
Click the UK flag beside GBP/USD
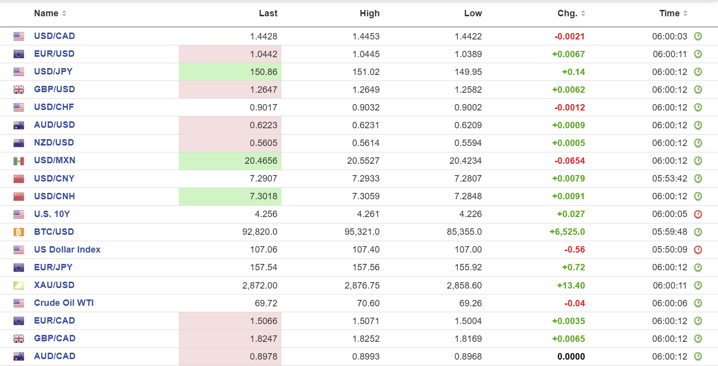click(x=19, y=90)
